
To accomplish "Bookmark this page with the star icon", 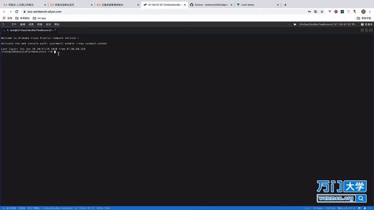I will 322,12.
